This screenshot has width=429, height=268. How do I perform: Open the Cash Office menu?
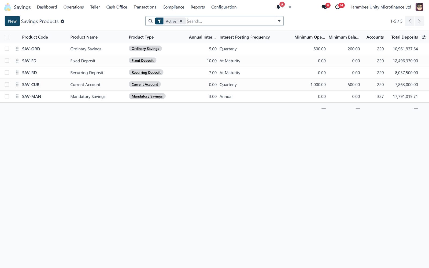point(117,7)
